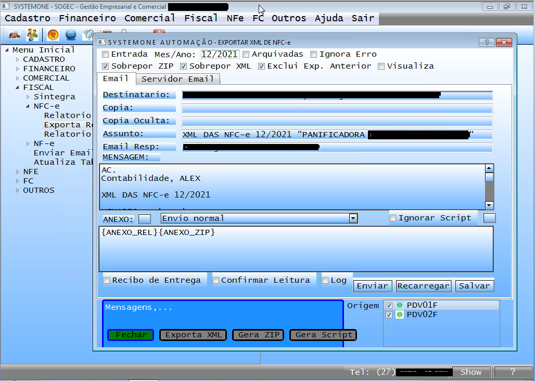Select the Email tab

116,78
